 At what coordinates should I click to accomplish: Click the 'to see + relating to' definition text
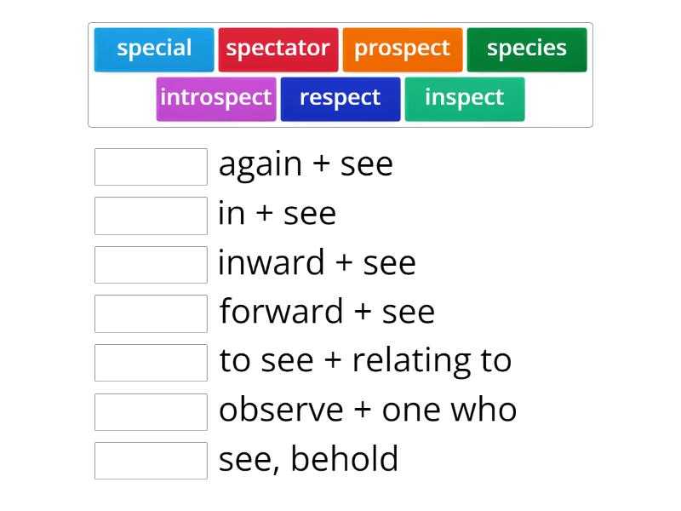tap(366, 361)
